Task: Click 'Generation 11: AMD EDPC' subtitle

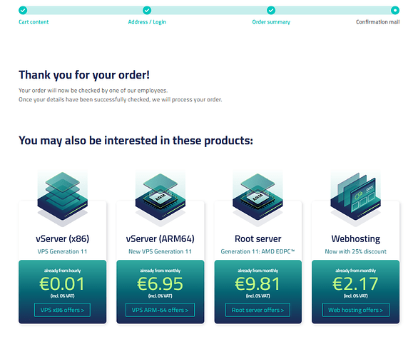Action: (258, 251)
